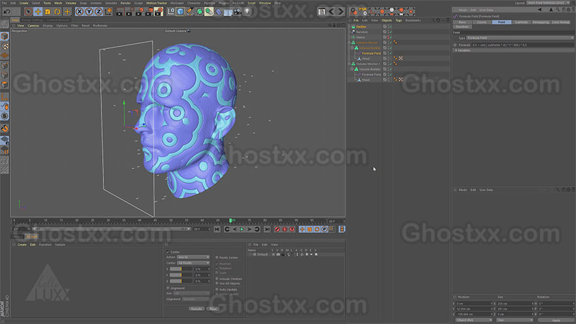
Task: Open Object (Rel) coordinate dropdown
Action: tap(473, 320)
